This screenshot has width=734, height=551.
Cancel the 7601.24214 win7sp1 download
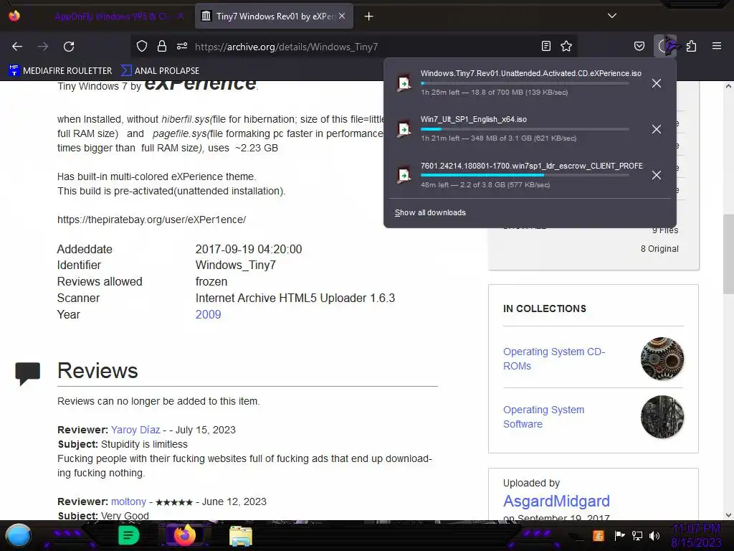coord(657,175)
